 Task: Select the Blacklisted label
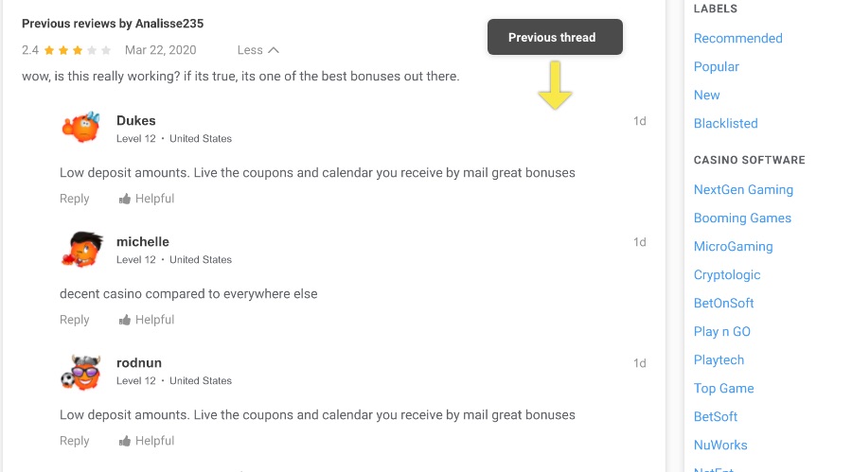coord(725,124)
